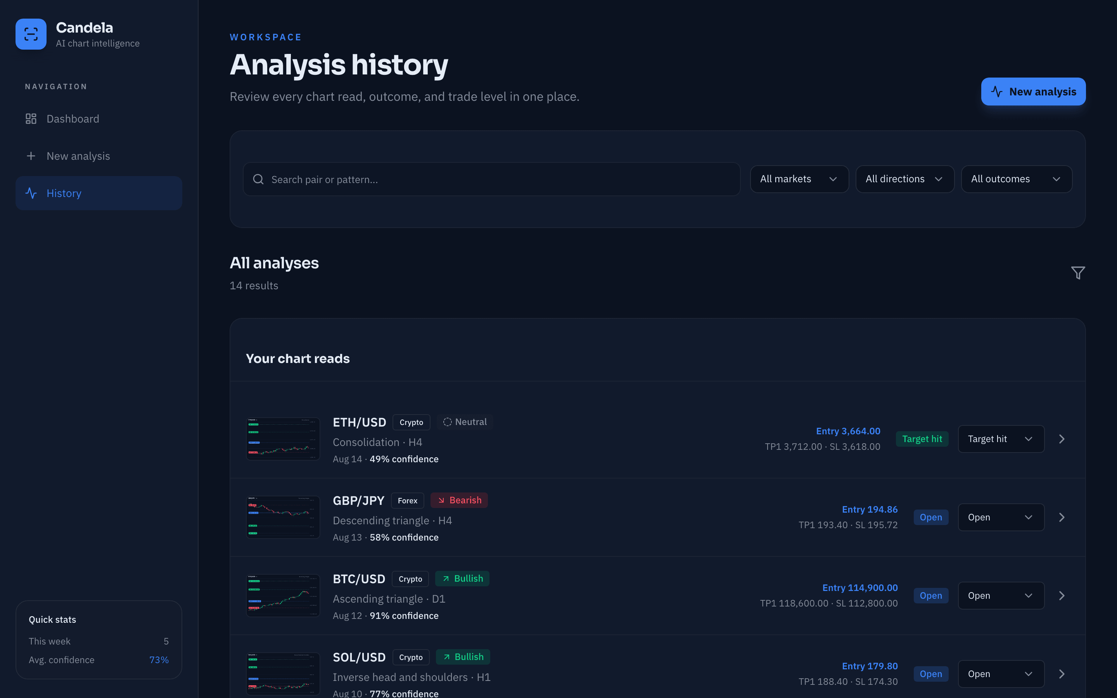Change ETH/USD outcome via Target hit dropdown

[1001, 439]
